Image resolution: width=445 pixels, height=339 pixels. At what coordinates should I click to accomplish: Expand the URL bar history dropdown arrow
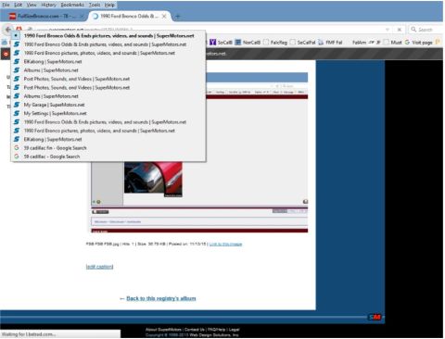(x=388, y=30)
